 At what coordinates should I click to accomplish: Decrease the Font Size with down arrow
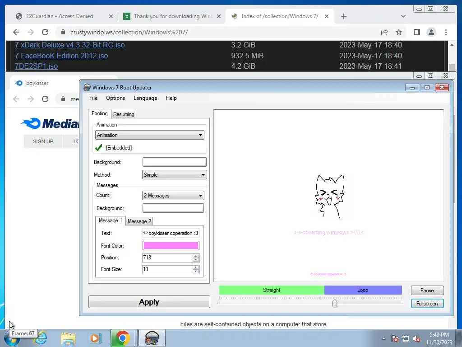point(196,272)
